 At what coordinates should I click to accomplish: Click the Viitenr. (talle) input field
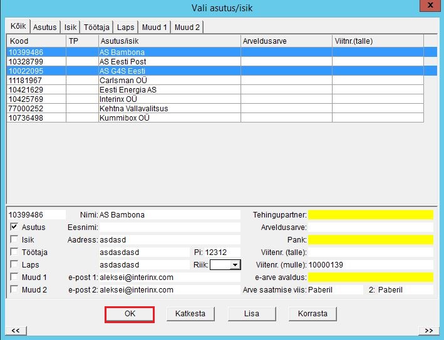pos(370,252)
